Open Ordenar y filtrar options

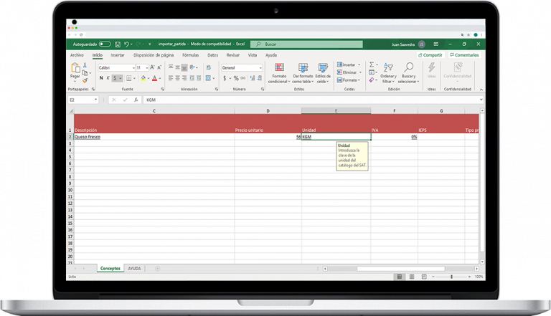(x=388, y=72)
